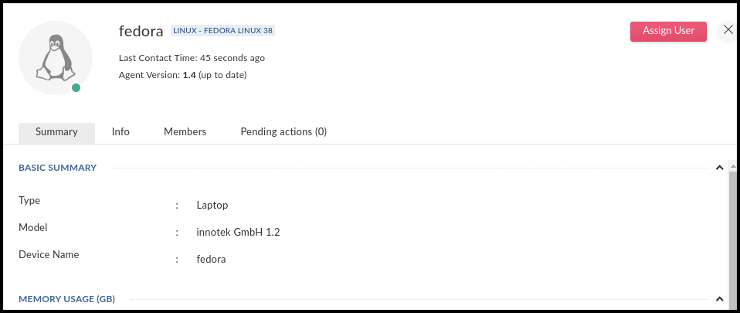Collapse the Basic Summary section

tap(719, 168)
